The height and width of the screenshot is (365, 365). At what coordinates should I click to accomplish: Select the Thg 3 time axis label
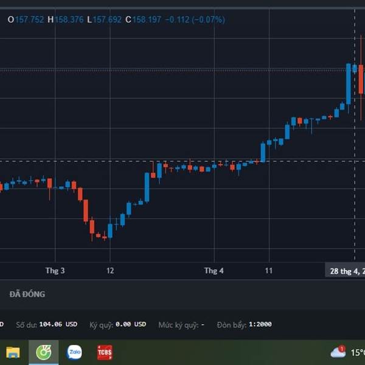click(x=55, y=271)
